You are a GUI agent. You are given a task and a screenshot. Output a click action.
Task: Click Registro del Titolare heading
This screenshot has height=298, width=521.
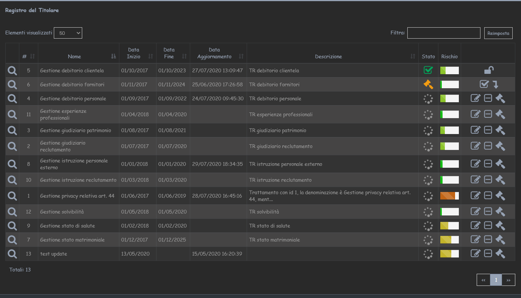32,10
